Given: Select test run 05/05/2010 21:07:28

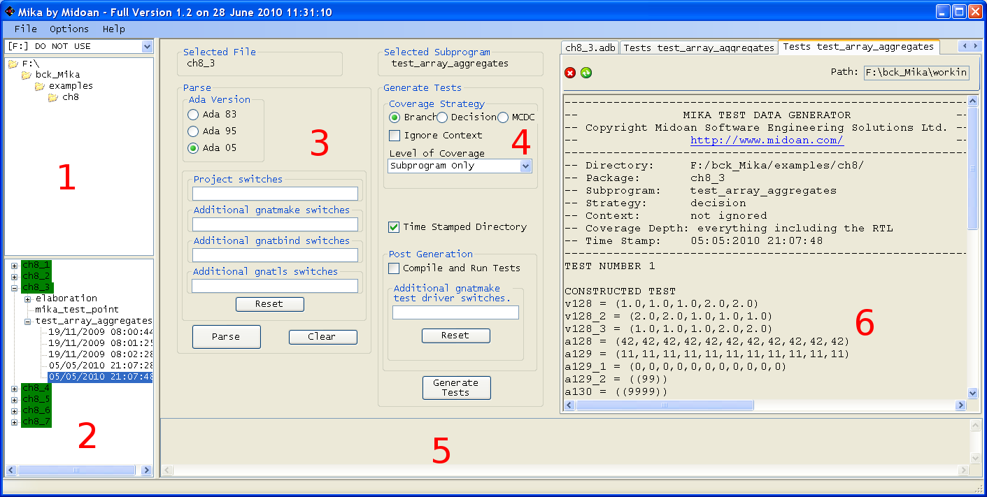Looking at the screenshot, I should point(100,366).
